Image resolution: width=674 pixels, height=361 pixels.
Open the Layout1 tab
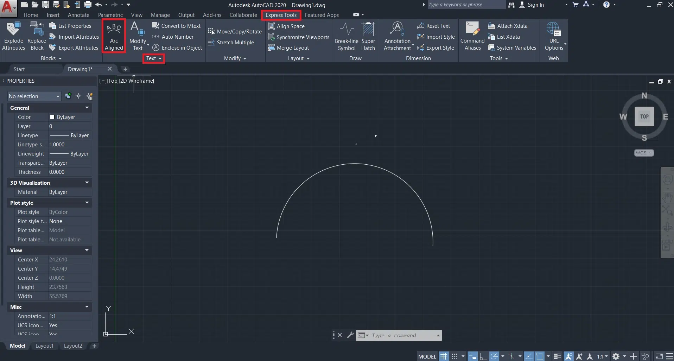44,346
